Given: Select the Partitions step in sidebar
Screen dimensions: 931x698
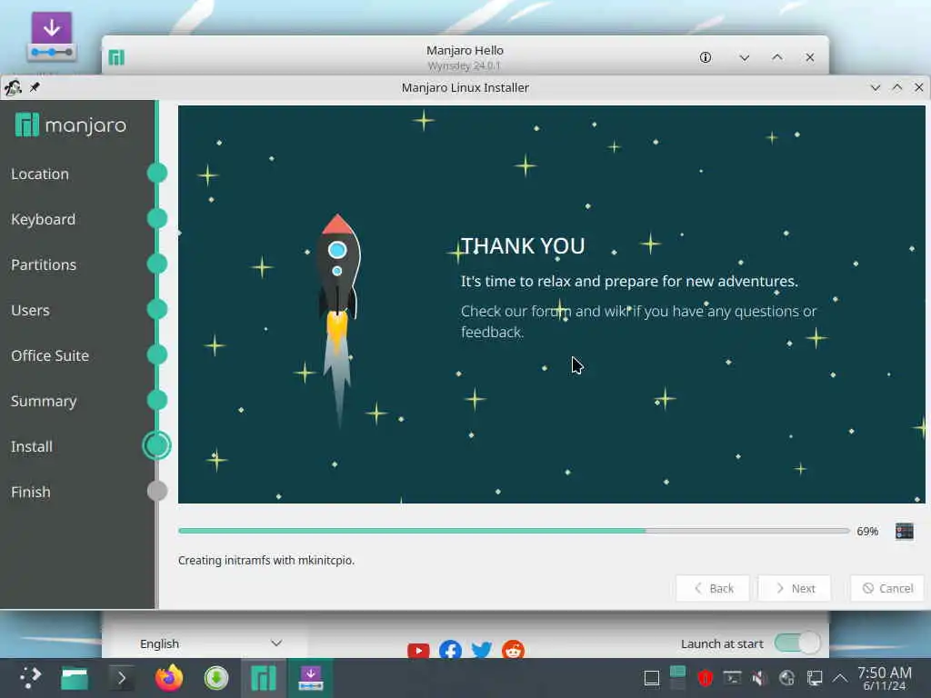Looking at the screenshot, I should tap(44, 264).
